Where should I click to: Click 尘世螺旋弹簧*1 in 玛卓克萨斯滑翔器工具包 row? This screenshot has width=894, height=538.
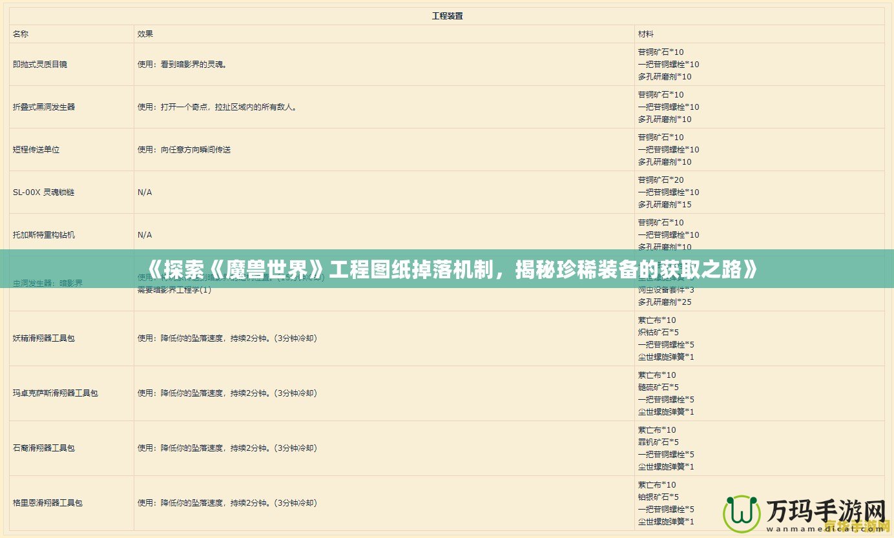point(666,412)
